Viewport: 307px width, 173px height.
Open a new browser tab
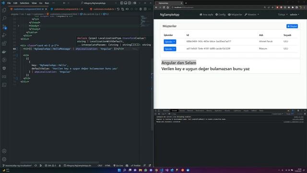186,3
